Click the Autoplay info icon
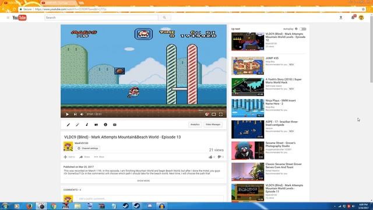Viewport: 373px width, 210px height. 296,29
